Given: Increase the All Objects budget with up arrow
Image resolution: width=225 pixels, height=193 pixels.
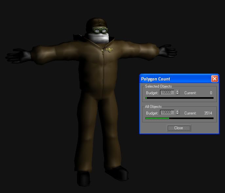Looking at the screenshot, I should 178,111.
